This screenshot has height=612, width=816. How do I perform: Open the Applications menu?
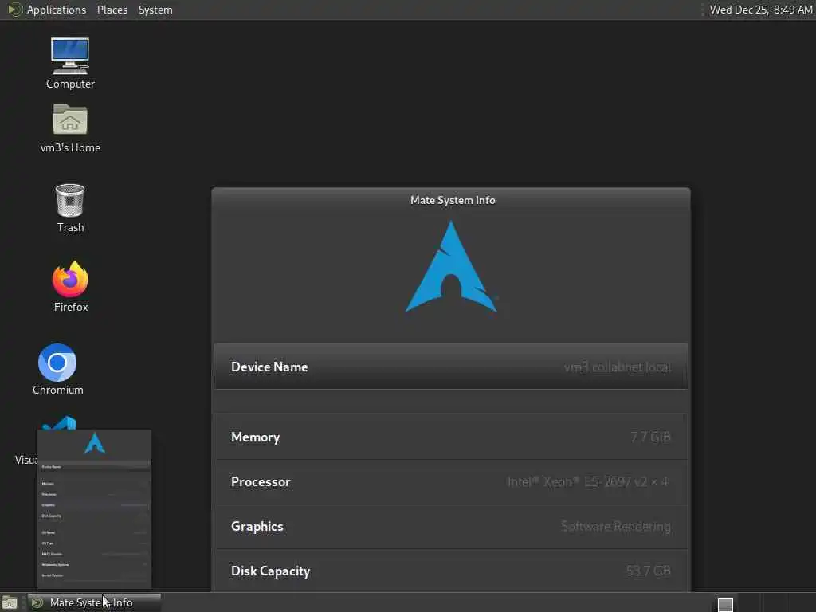coord(57,10)
